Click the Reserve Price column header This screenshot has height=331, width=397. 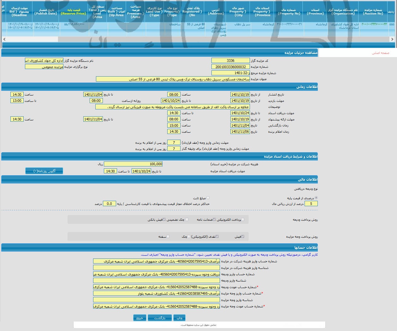coord(74,12)
